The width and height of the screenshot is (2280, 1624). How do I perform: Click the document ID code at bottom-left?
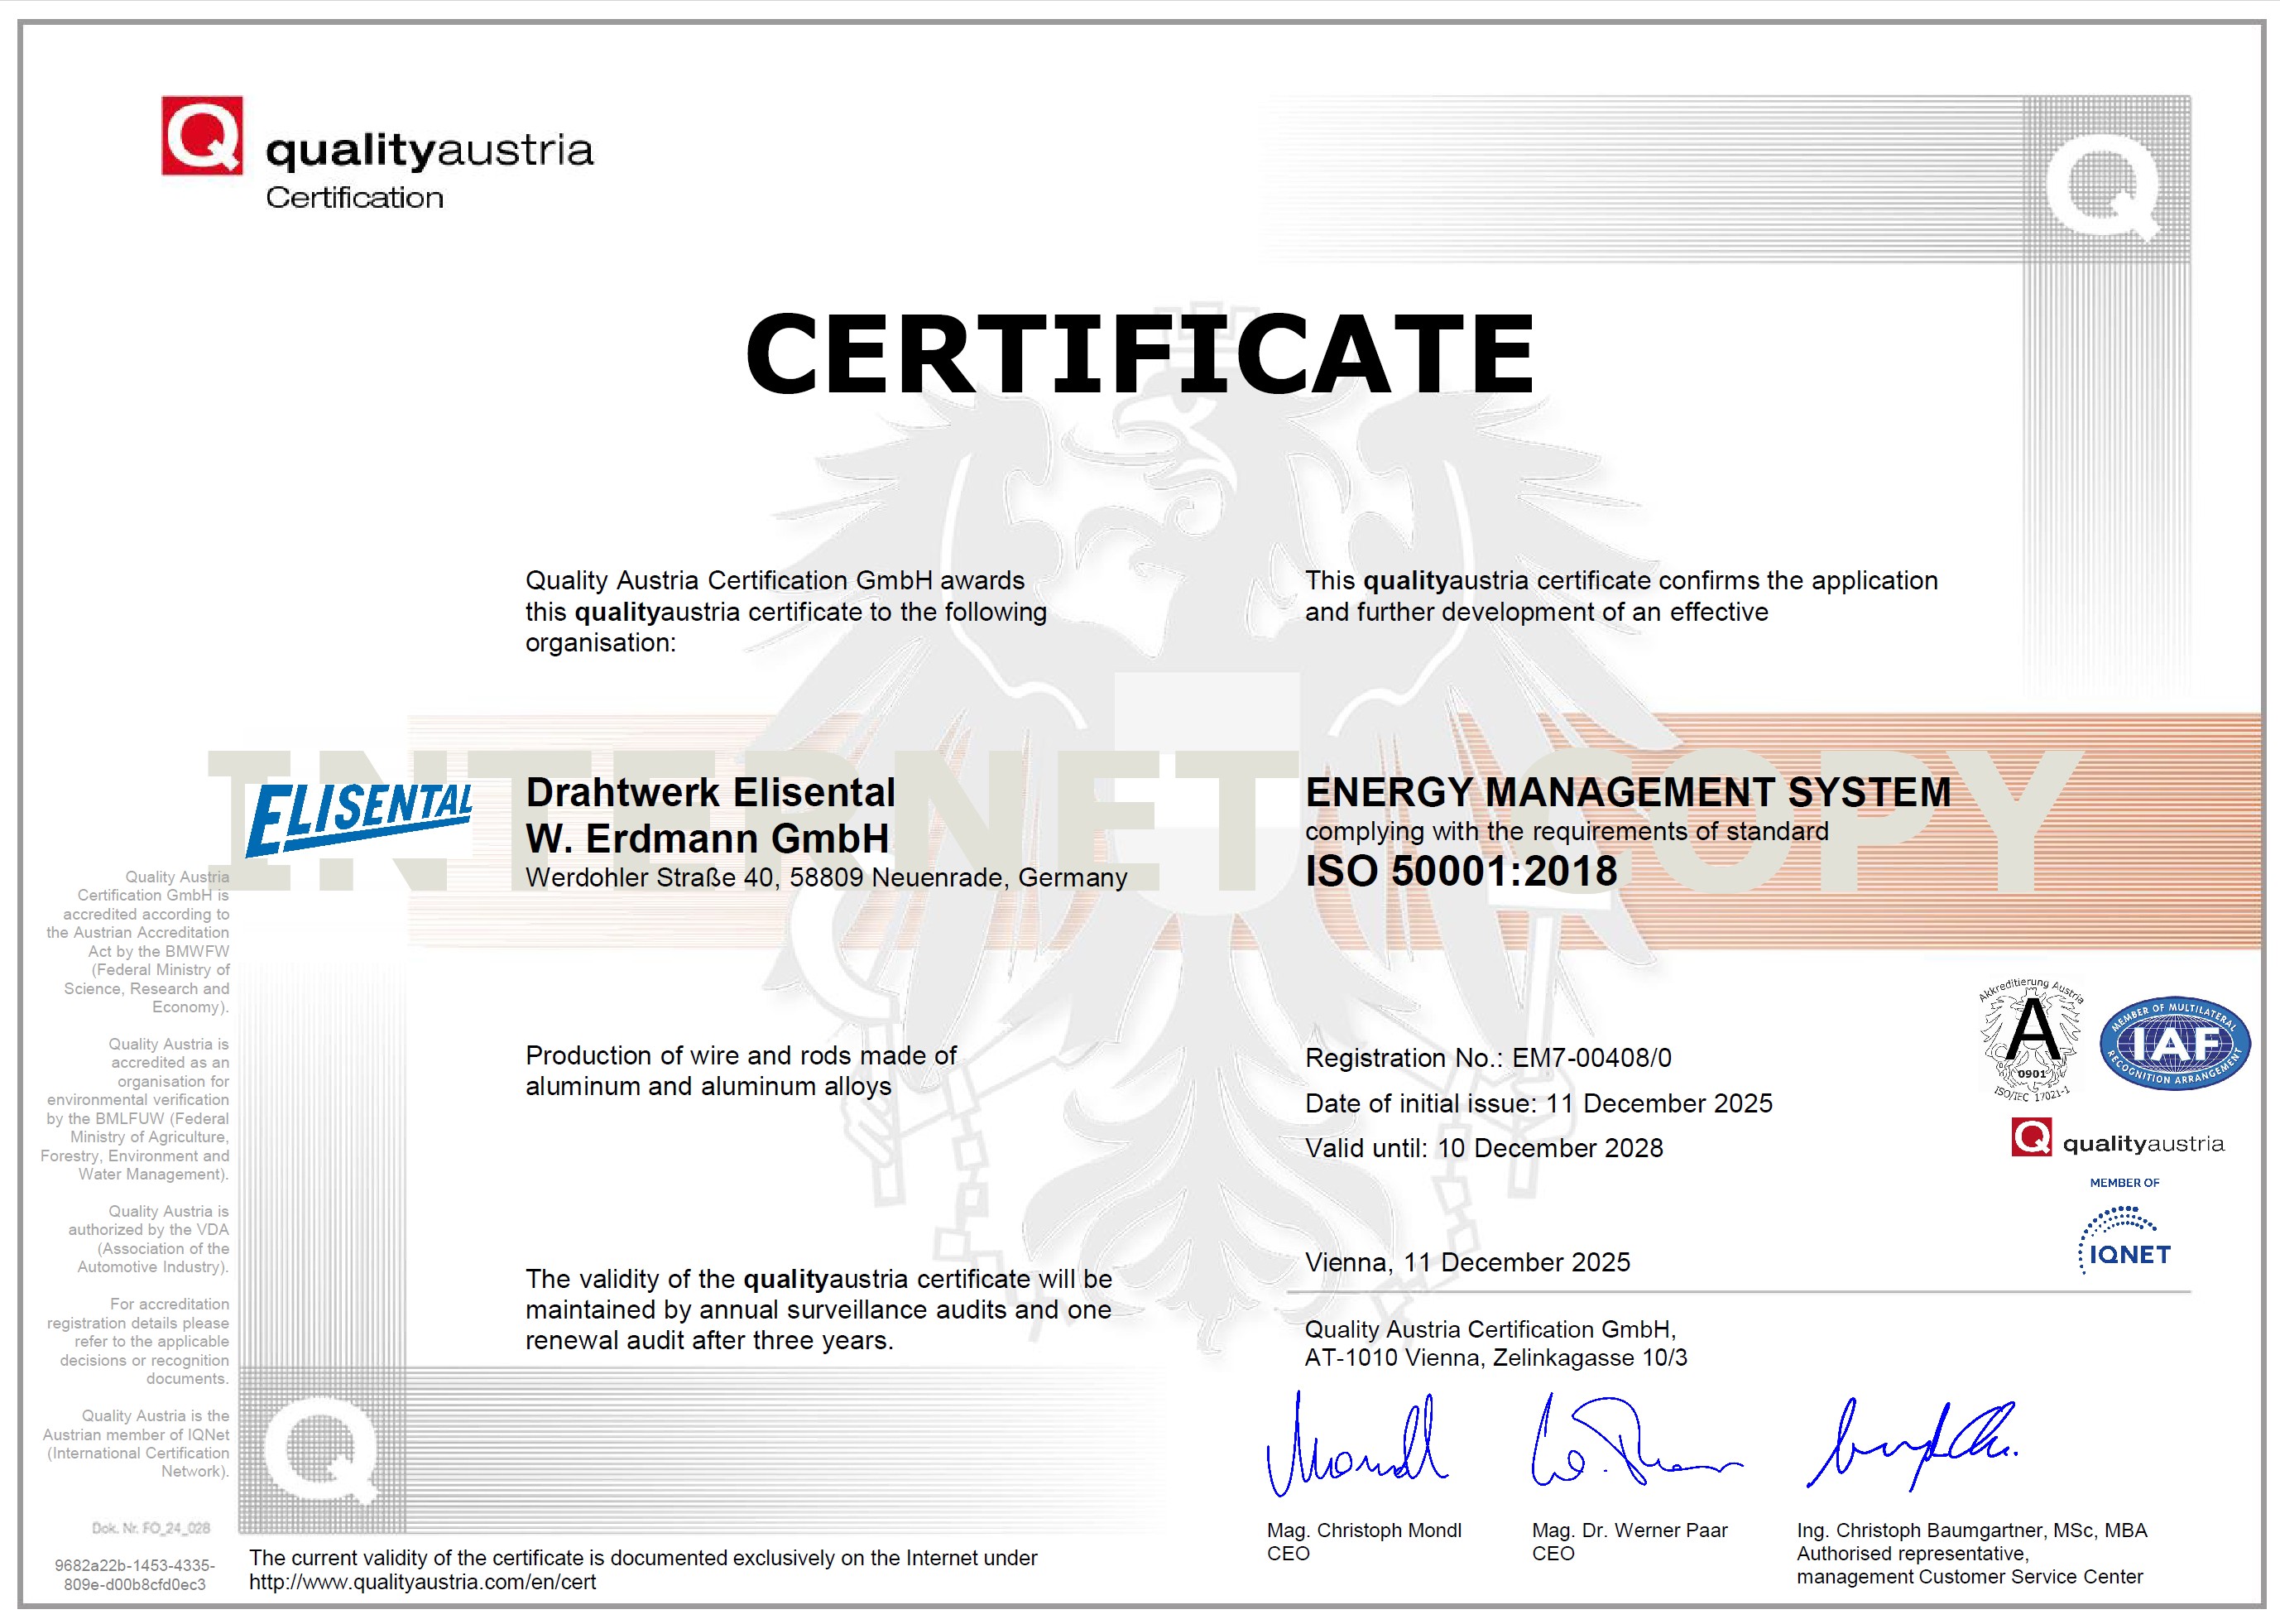(134, 1575)
